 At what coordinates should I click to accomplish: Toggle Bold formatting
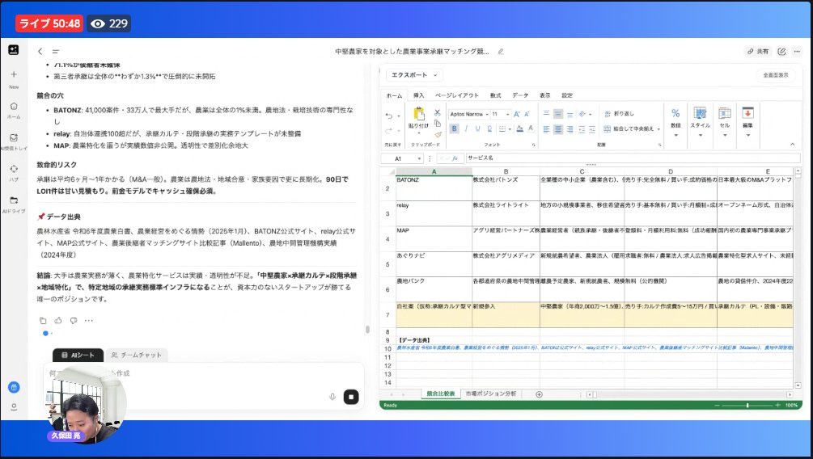coord(454,128)
